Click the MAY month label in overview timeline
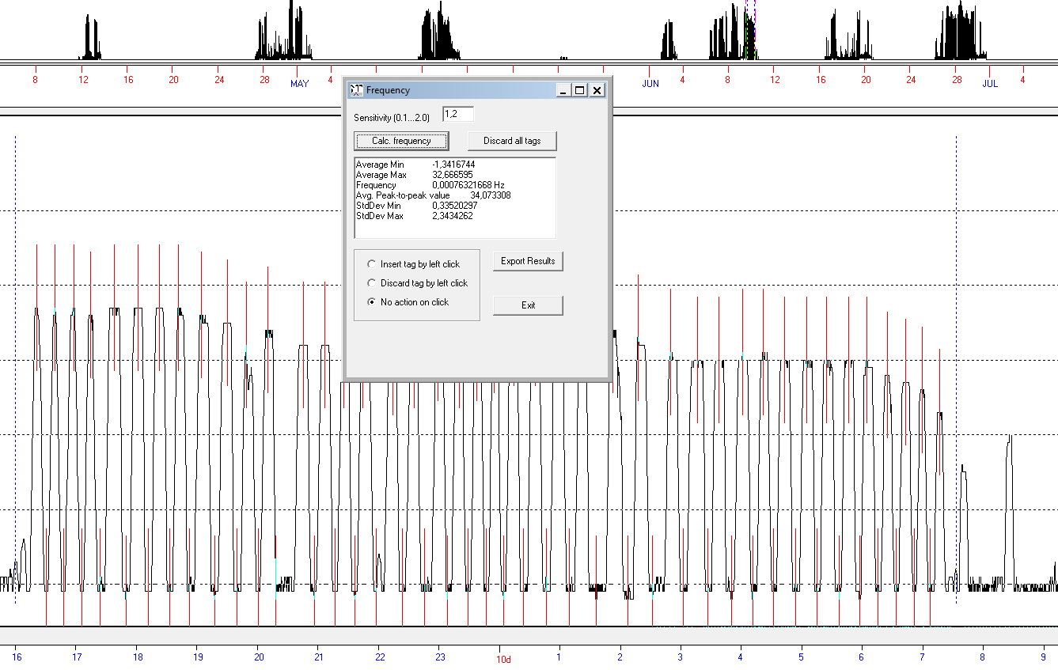 coord(299,84)
